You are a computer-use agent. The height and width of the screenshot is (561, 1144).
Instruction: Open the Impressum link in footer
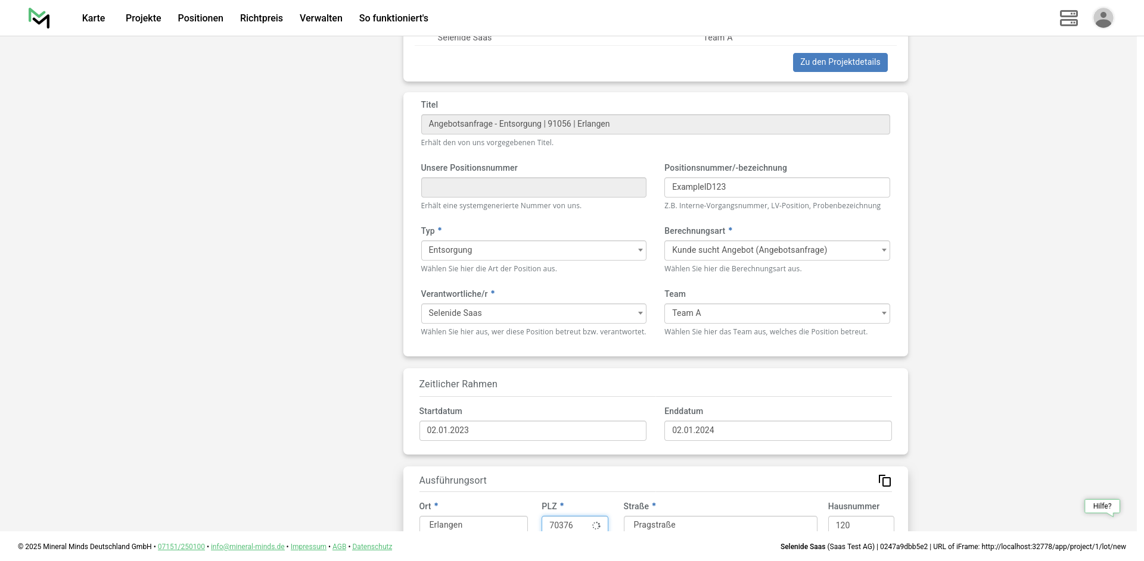(x=308, y=547)
